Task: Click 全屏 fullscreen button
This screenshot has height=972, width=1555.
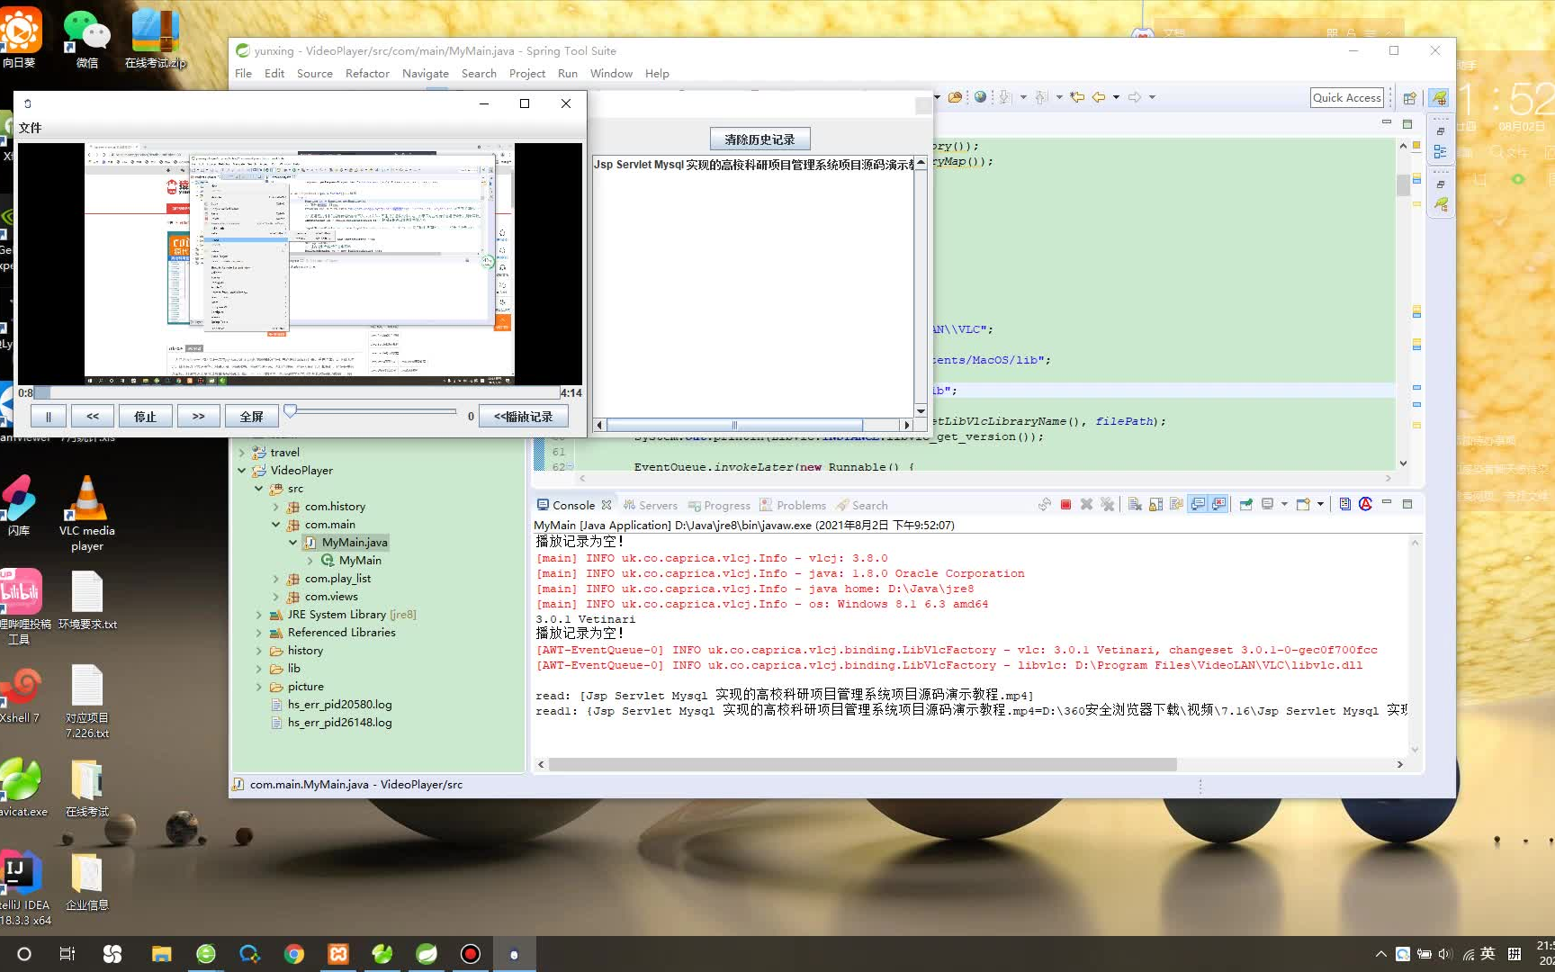Action: (x=252, y=417)
